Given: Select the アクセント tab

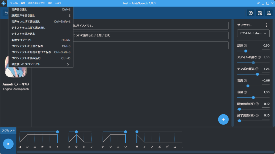Looking at the screenshot, I should pyautogui.click(x=8, y=130).
